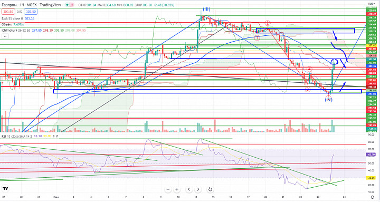Click the 320.83 price axis label
Screen dimensions: 380x202
372,11
